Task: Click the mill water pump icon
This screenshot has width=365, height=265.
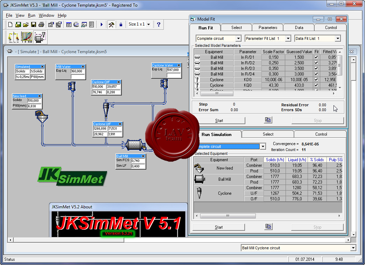Action: (x=72, y=86)
